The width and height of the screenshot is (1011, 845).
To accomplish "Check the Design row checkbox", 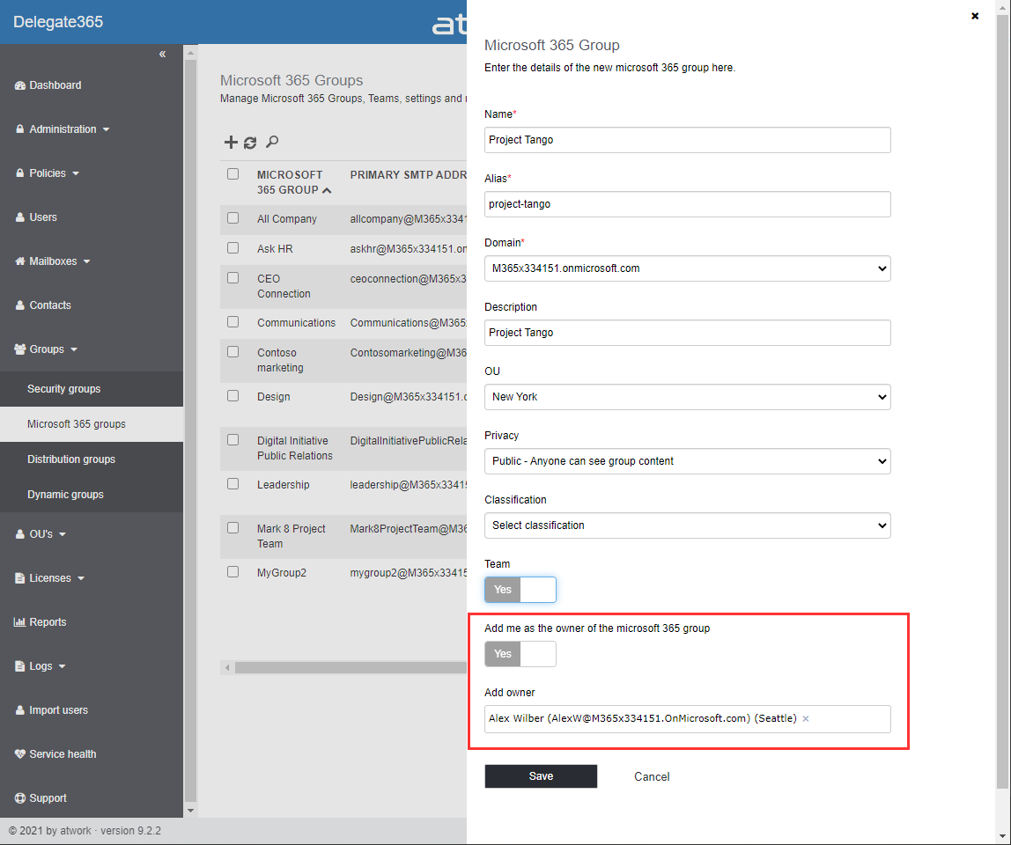I will pyautogui.click(x=232, y=396).
